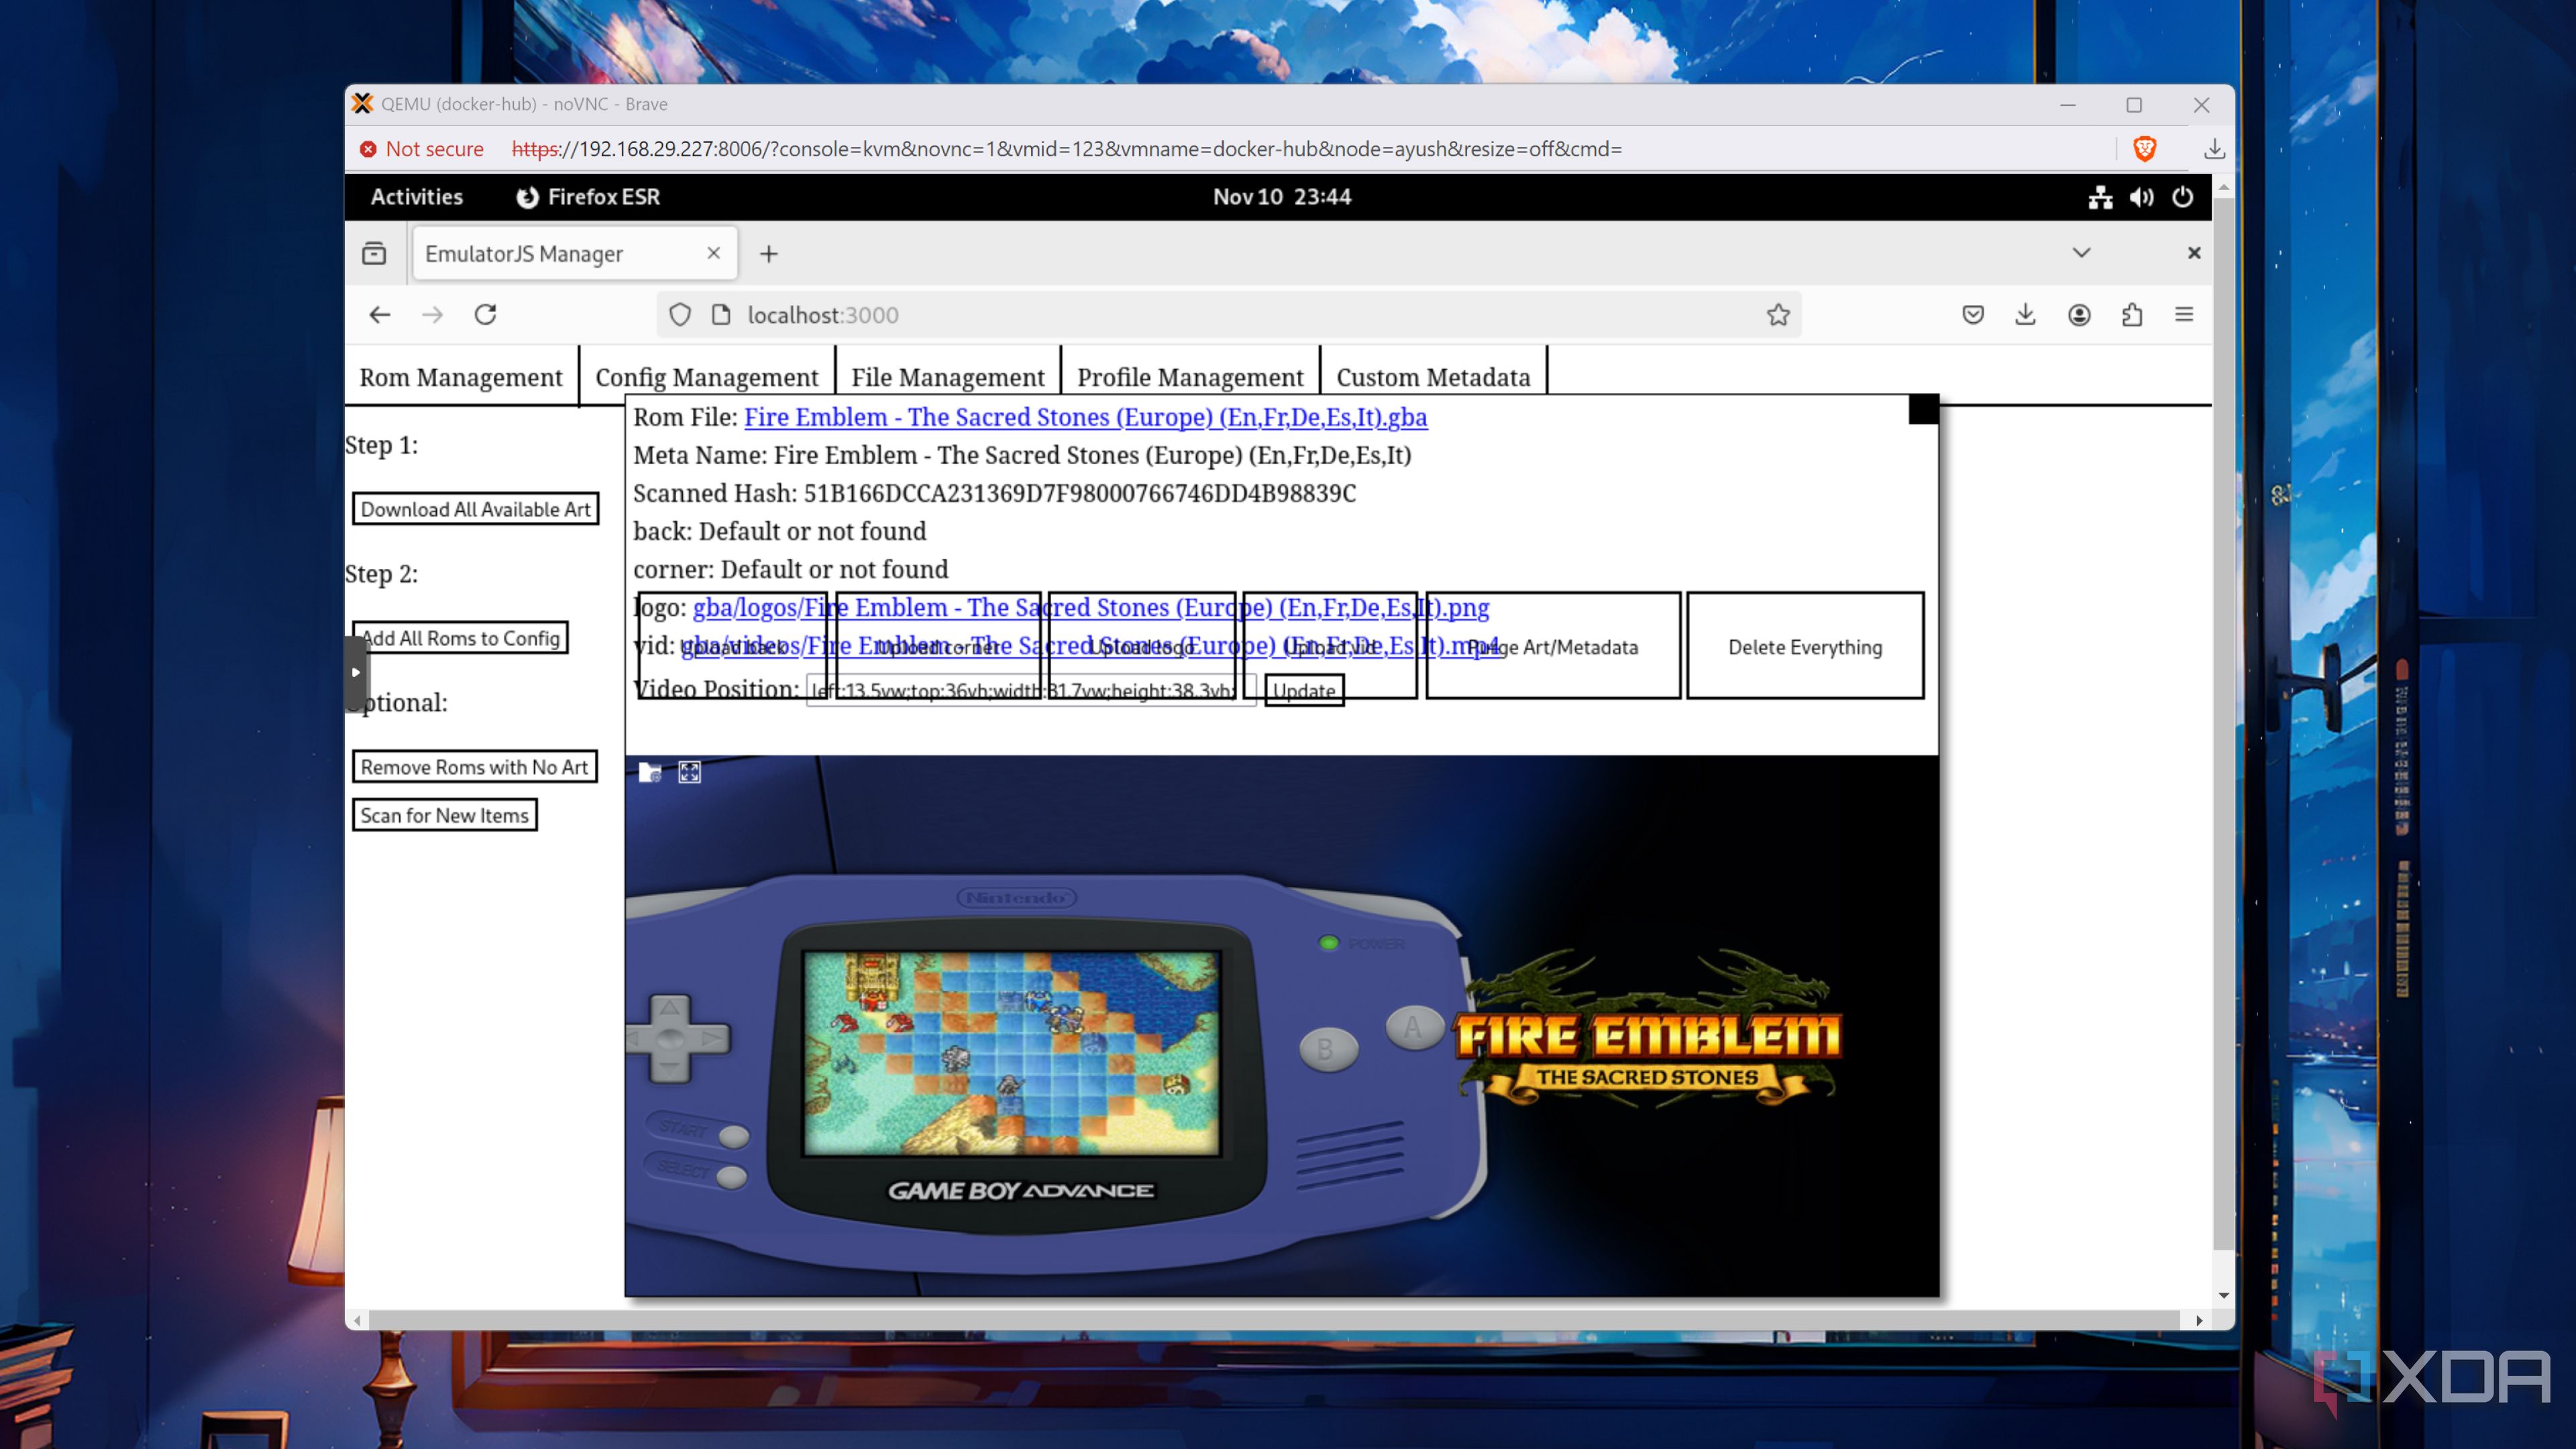
Task: Open the power icon system menu
Action: click(x=2182, y=197)
